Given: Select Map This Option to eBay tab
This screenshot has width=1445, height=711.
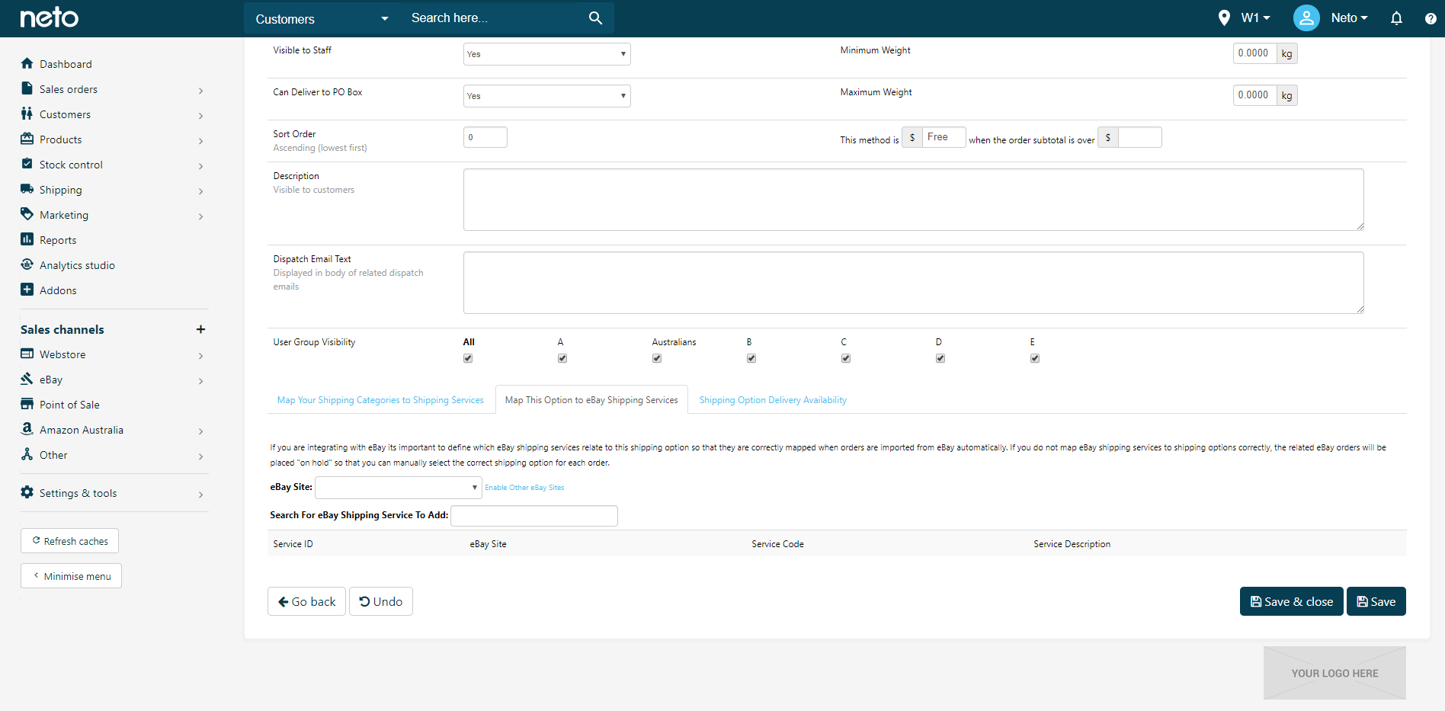Looking at the screenshot, I should click(591, 400).
